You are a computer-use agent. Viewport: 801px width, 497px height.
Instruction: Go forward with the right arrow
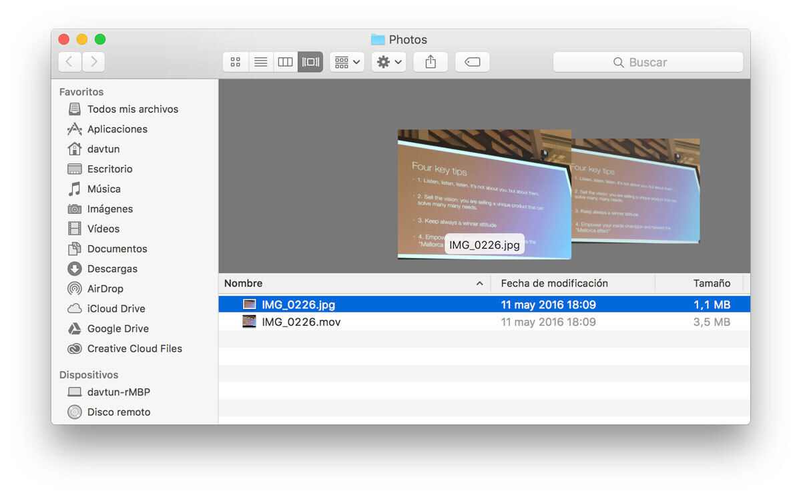pyautogui.click(x=93, y=62)
